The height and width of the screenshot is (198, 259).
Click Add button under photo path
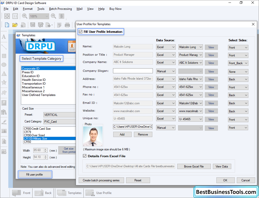[122, 135]
